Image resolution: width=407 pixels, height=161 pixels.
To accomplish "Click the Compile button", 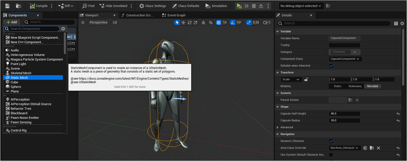I will [x=39, y=6].
